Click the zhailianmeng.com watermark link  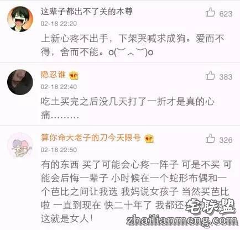pyautogui.click(x=182, y=221)
